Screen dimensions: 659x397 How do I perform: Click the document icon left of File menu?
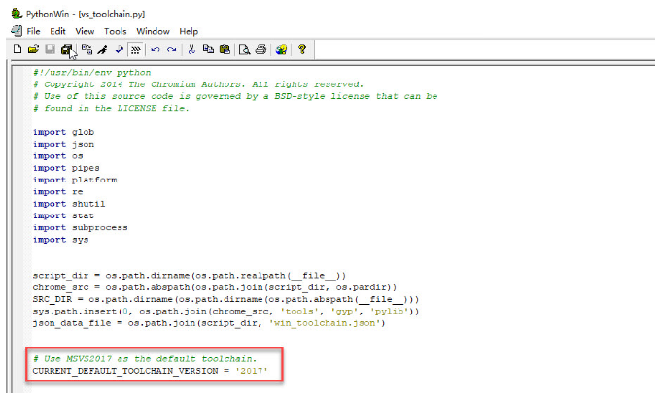point(17,31)
